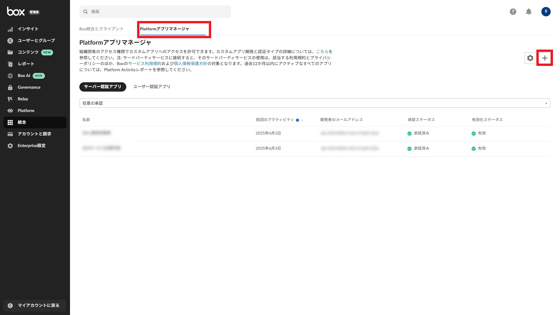This screenshot has width=560, height=315.
Task: Switch to ユーザー認証アプリ toggle
Action: (152, 87)
